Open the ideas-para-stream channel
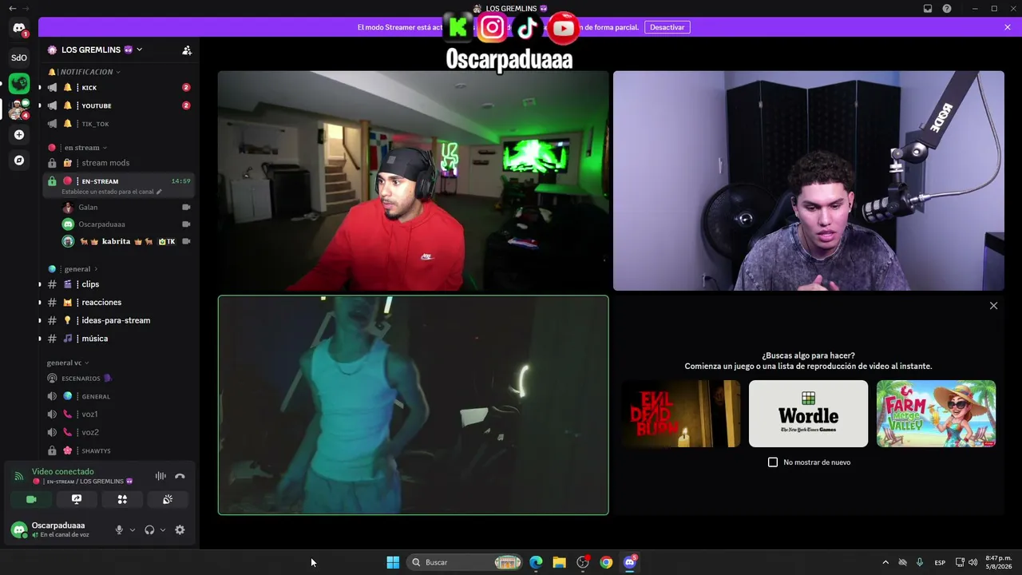The width and height of the screenshot is (1022, 575). pyautogui.click(x=119, y=320)
